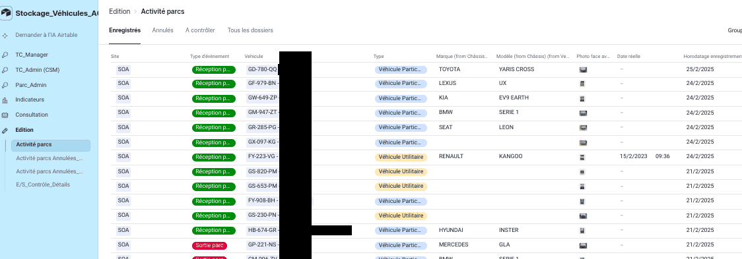This screenshot has width=742, height=259.
Task: Click the Véhicule Utilitaire tag on the Kangoo row
Action: point(401,157)
